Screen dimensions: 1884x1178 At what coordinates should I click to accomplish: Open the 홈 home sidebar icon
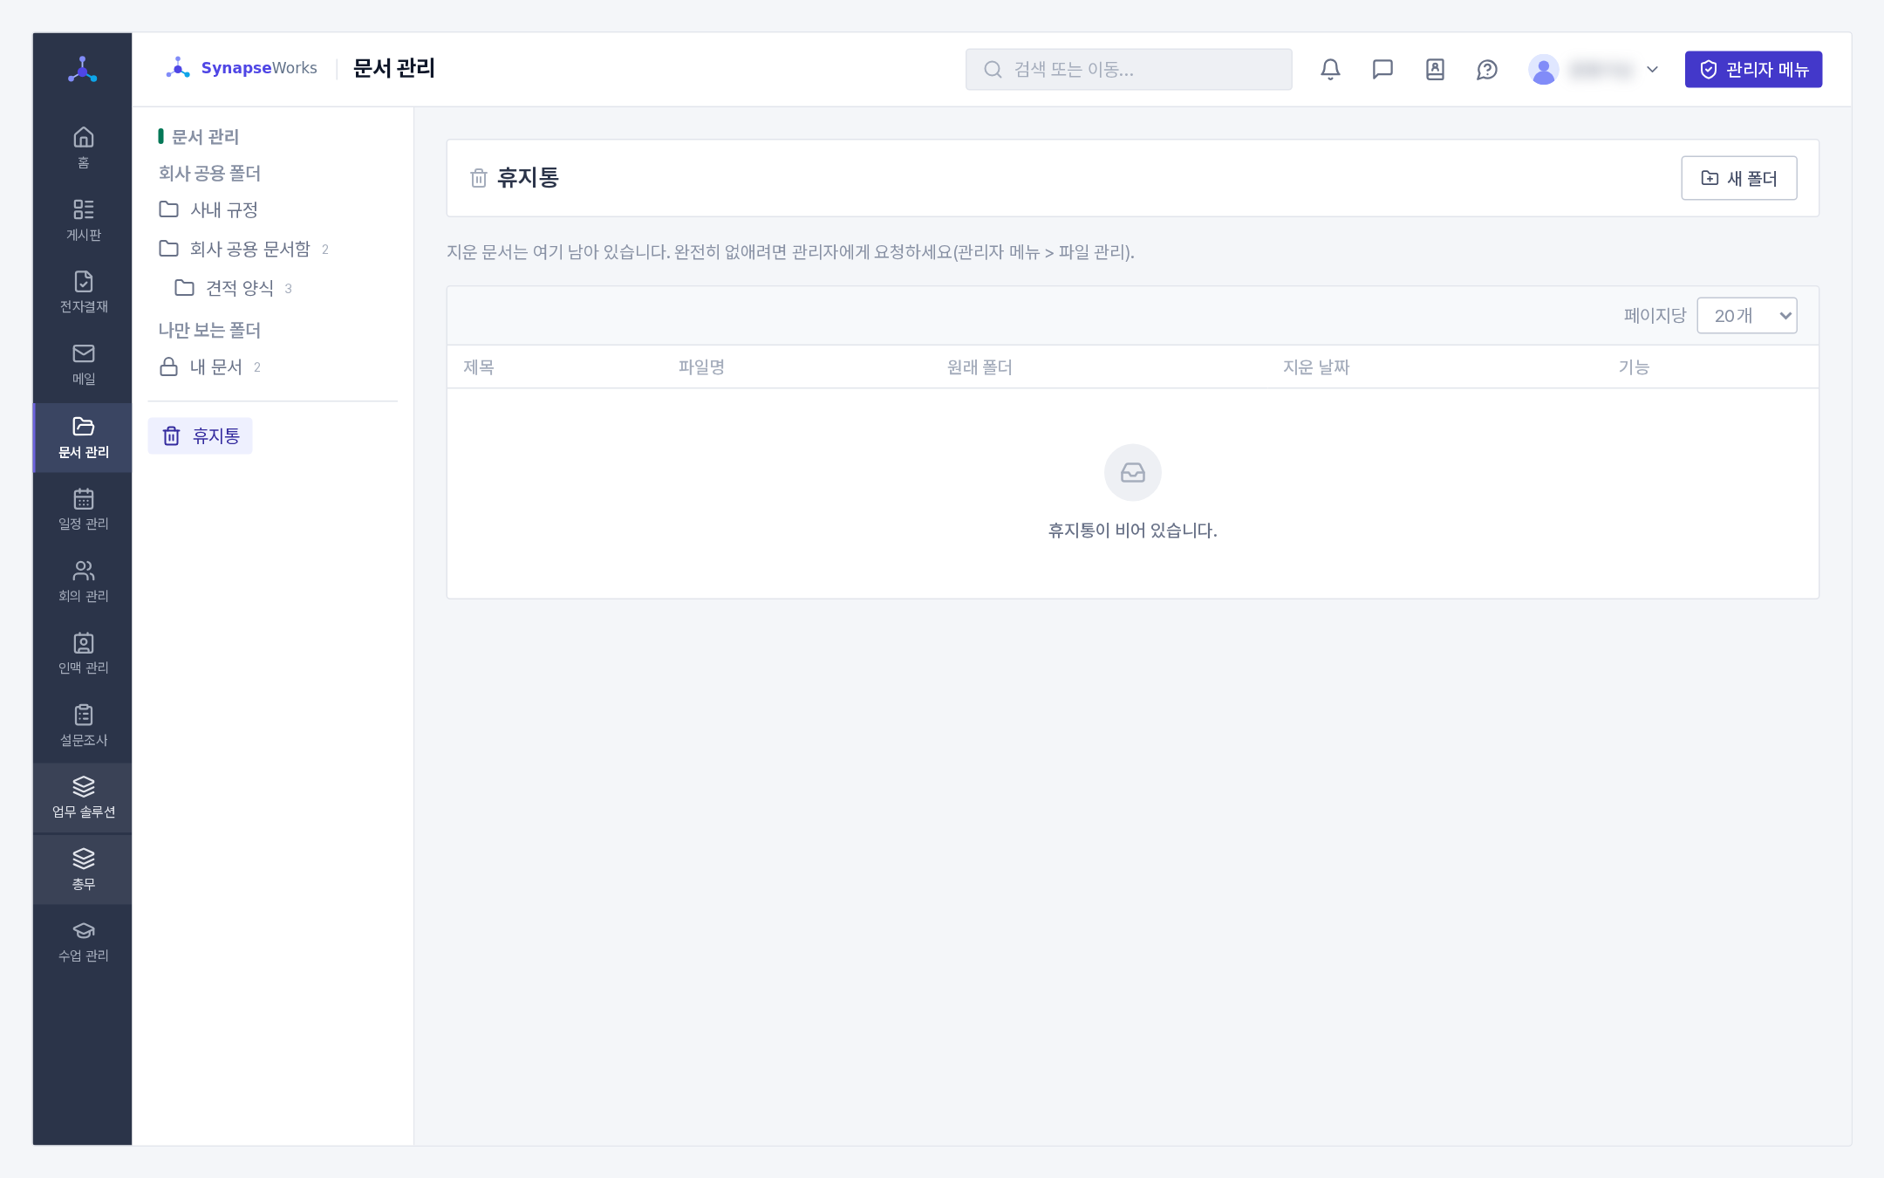[83, 148]
